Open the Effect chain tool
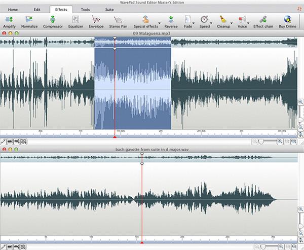The height and width of the screenshot is (250, 304). [x=263, y=22]
